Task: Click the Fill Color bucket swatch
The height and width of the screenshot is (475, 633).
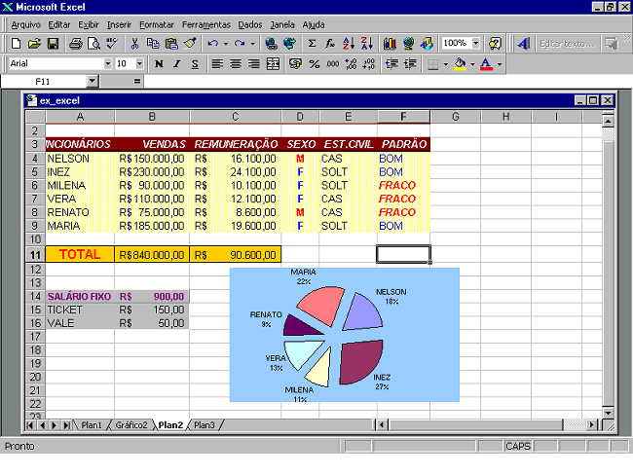Action: pyautogui.click(x=460, y=64)
